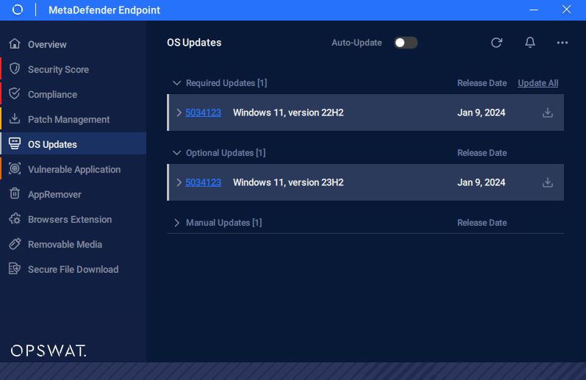Click 'Windows 11, version 23H2' text
This screenshot has width=586, height=380.
coord(288,182)
